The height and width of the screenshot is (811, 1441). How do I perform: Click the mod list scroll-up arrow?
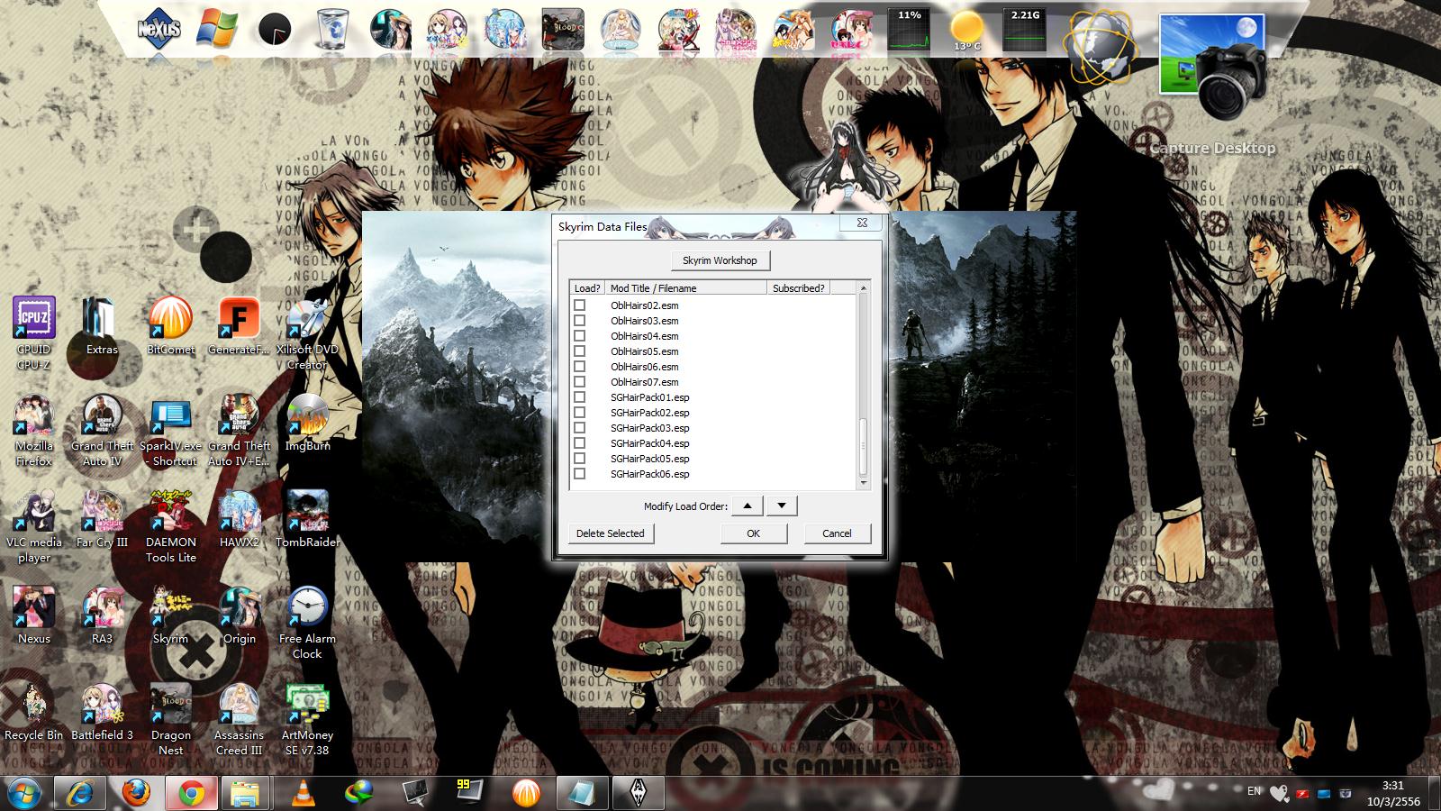[x=863, y=287]
